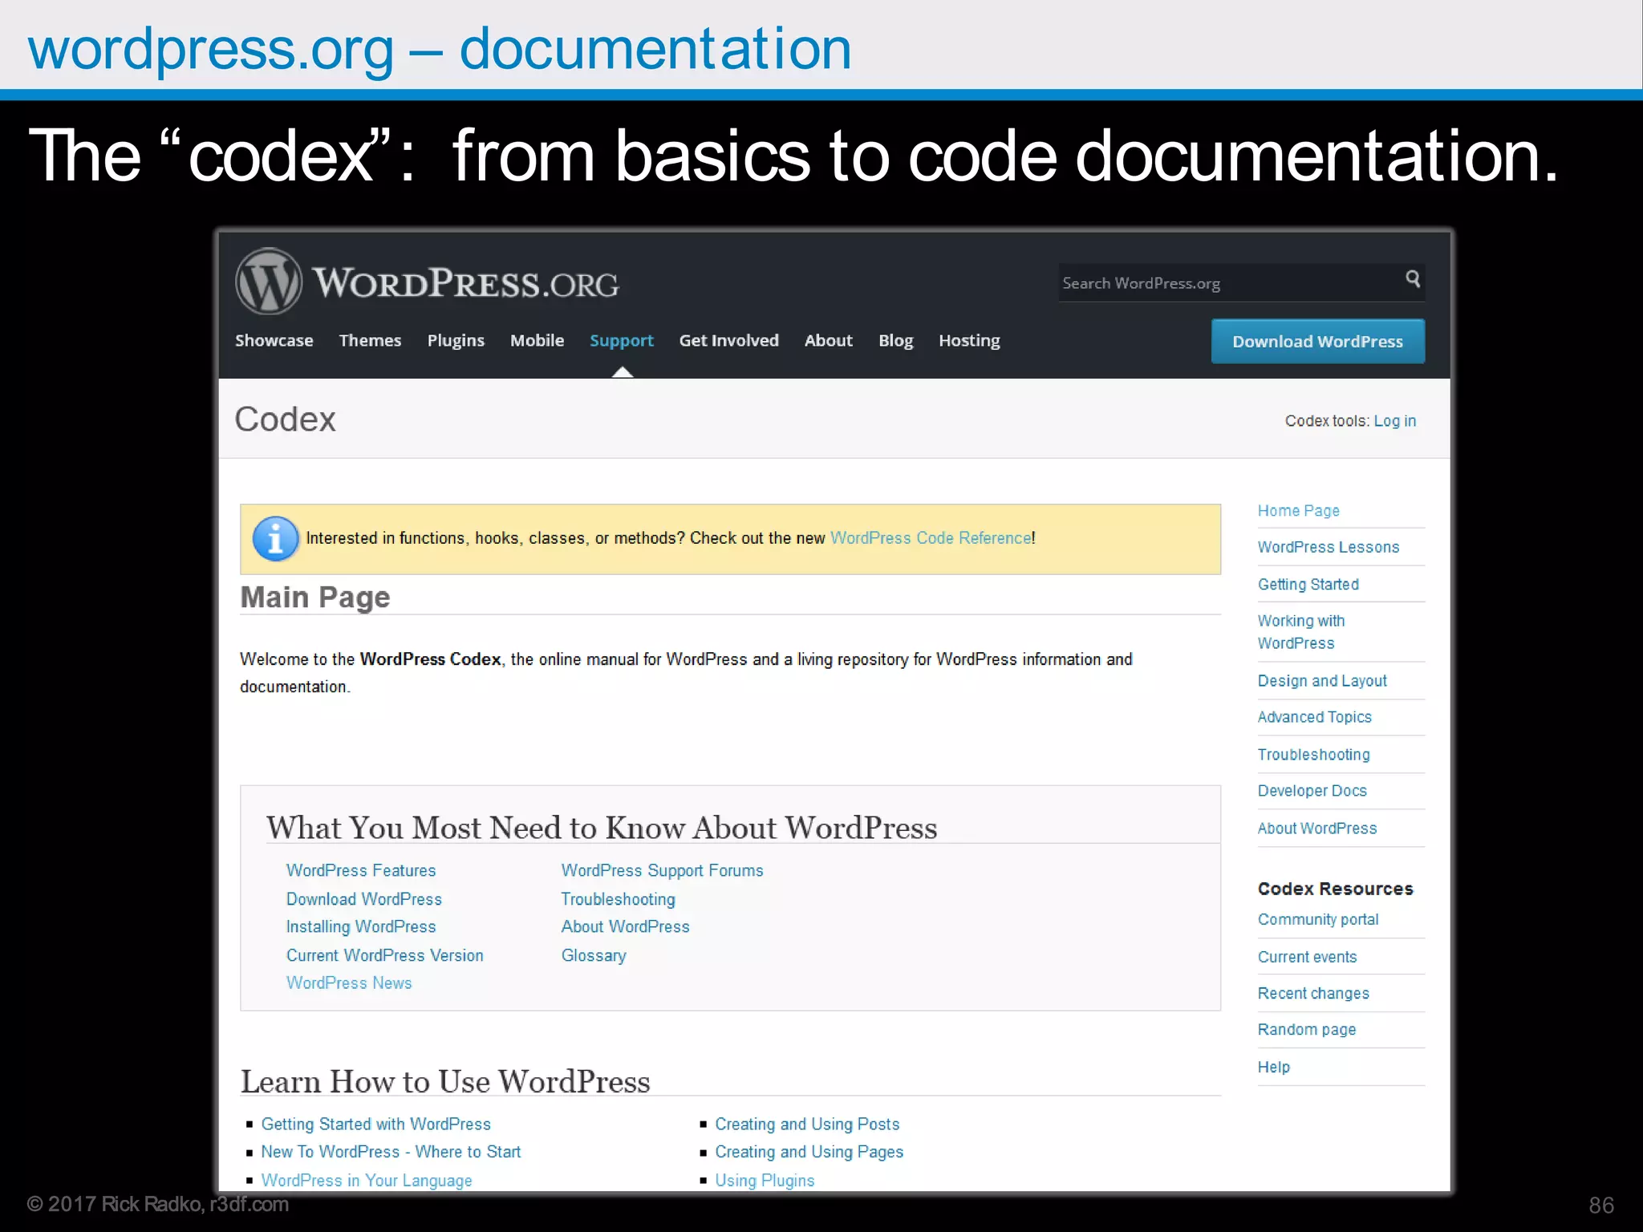
Task: Open the Plugins menu item
Action: 456,341
